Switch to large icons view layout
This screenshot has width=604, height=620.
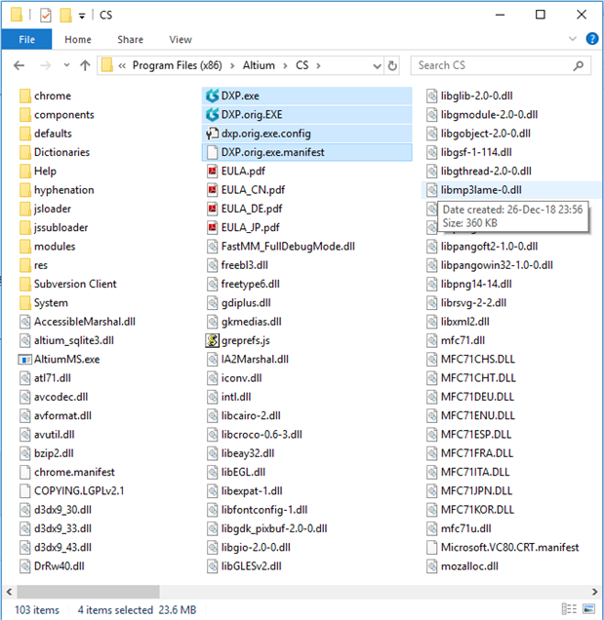point(589,609)
